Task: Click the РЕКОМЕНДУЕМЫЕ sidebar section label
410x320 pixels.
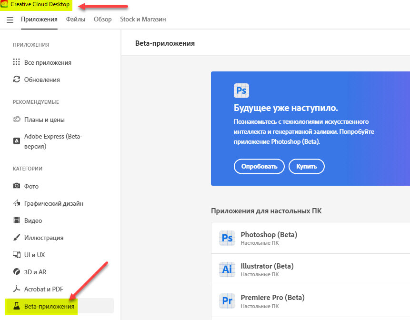Action: point(36,102)
